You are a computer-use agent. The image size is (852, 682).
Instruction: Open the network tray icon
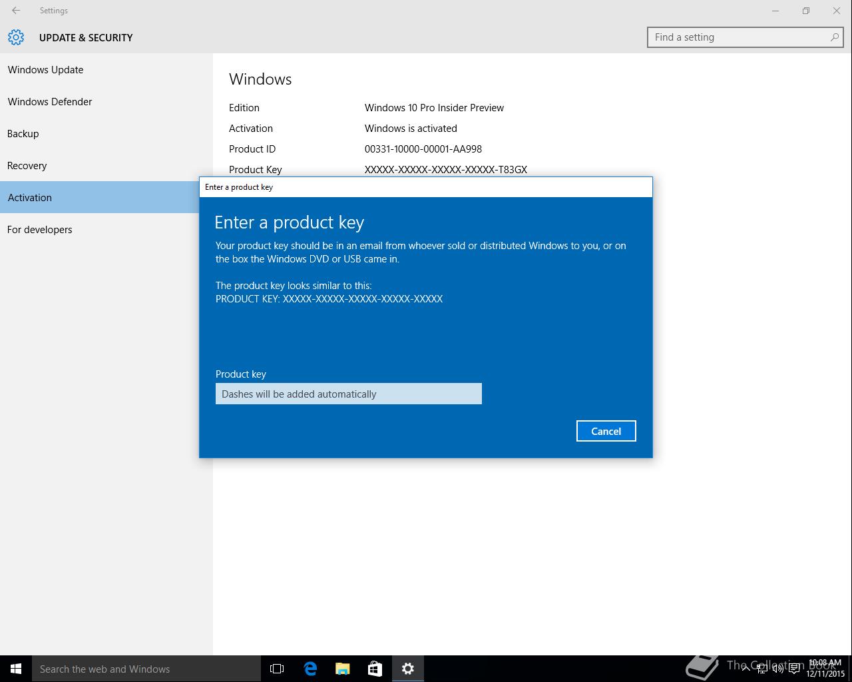coord(762,669)
